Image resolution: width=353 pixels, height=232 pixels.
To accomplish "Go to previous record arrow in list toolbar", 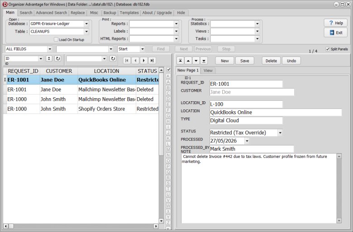I will (x=135, y=61).
